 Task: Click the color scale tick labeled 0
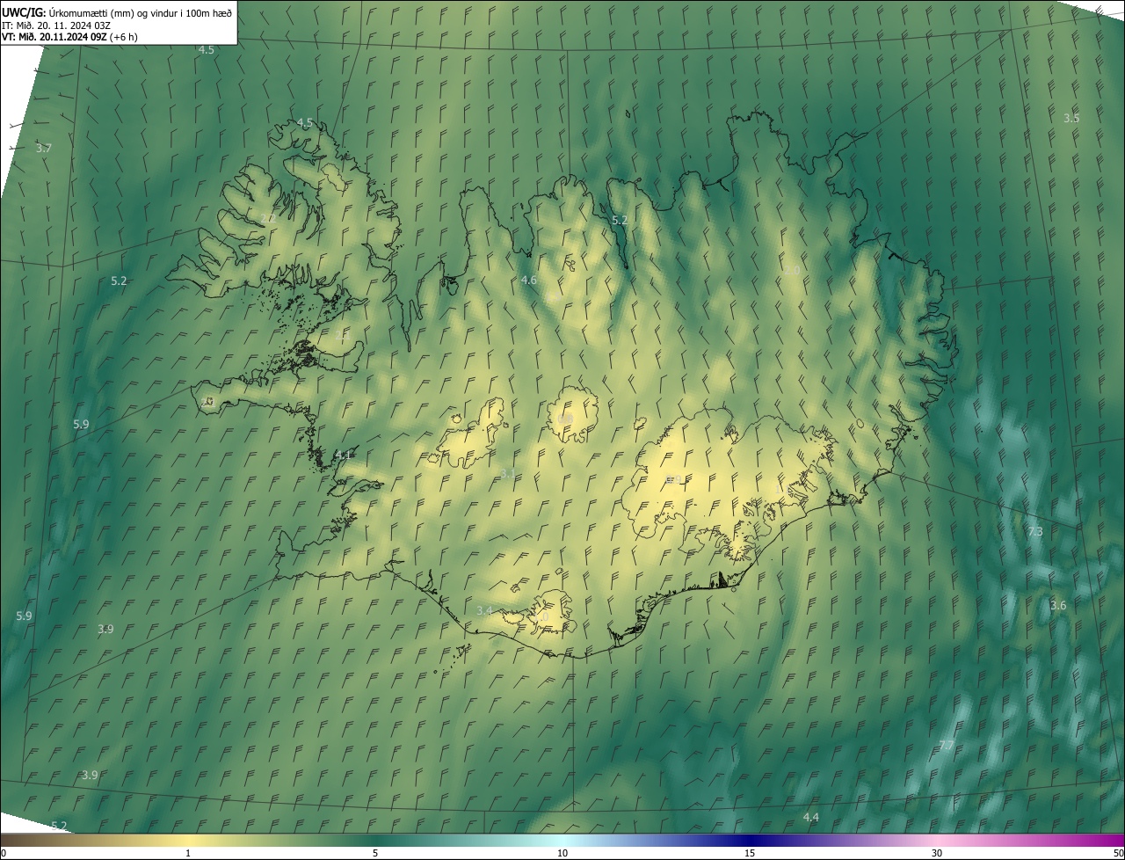[x=4, y=854]
